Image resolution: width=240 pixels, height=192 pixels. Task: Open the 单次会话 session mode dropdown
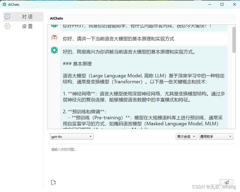tap(186, 136)
